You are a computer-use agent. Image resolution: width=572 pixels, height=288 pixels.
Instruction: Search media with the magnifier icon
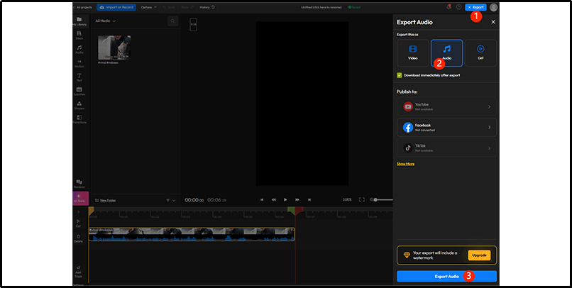click(x=173, y=21)
